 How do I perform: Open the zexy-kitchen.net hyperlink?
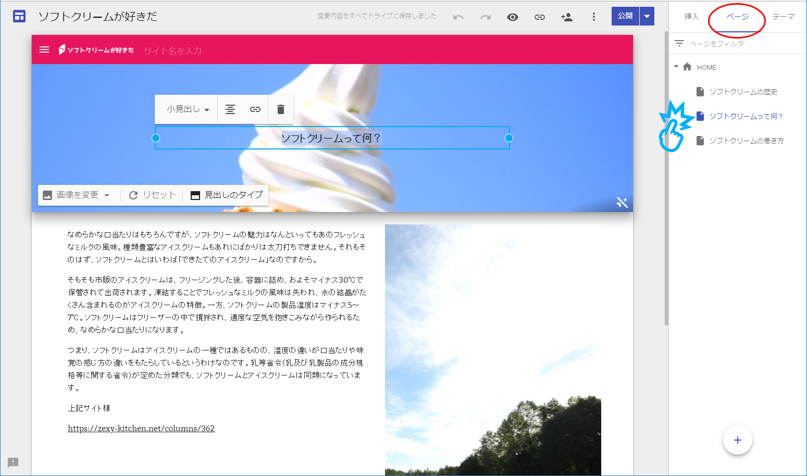point(141,428)
